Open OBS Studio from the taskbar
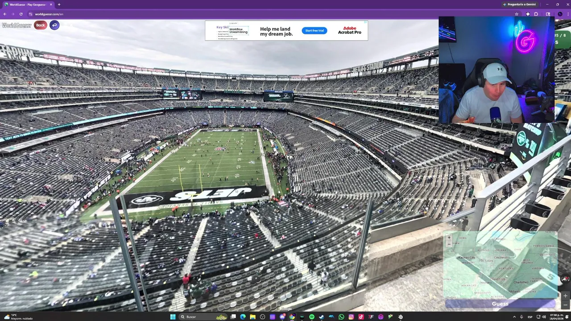This screenshot has width=571, height=321. click(263, 317)
